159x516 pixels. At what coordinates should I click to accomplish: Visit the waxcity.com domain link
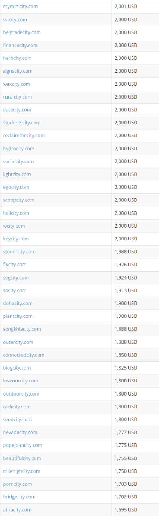[17, 84]
